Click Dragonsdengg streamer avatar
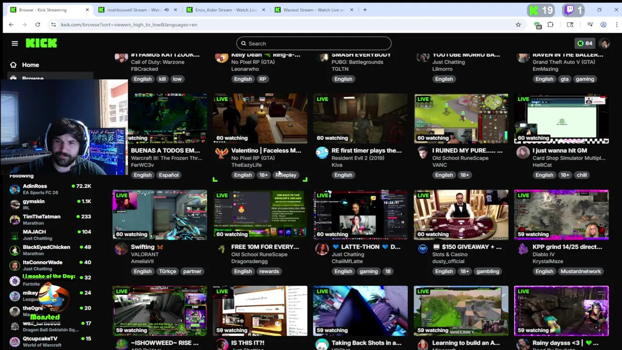The width and height of the screenshot is (622, 350). pyautogui.click(x=222, y=249)
